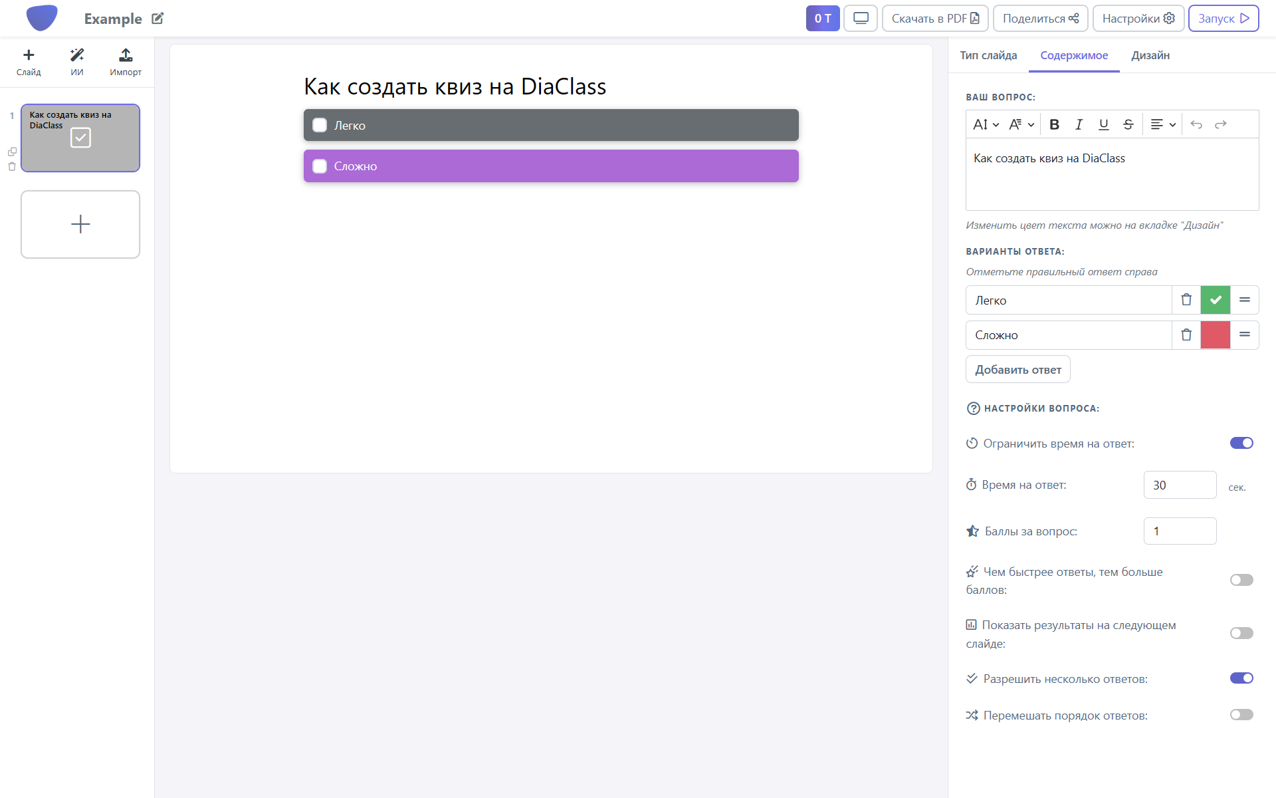Click the purple Сложно answer bar on the slide
The height and width of the screenshot is (798, 1276).
click(x=551, y=166)
